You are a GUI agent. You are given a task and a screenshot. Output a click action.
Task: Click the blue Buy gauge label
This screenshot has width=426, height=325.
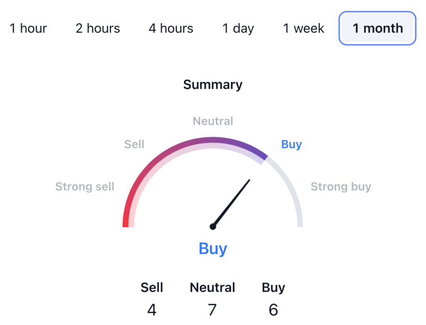291,144
